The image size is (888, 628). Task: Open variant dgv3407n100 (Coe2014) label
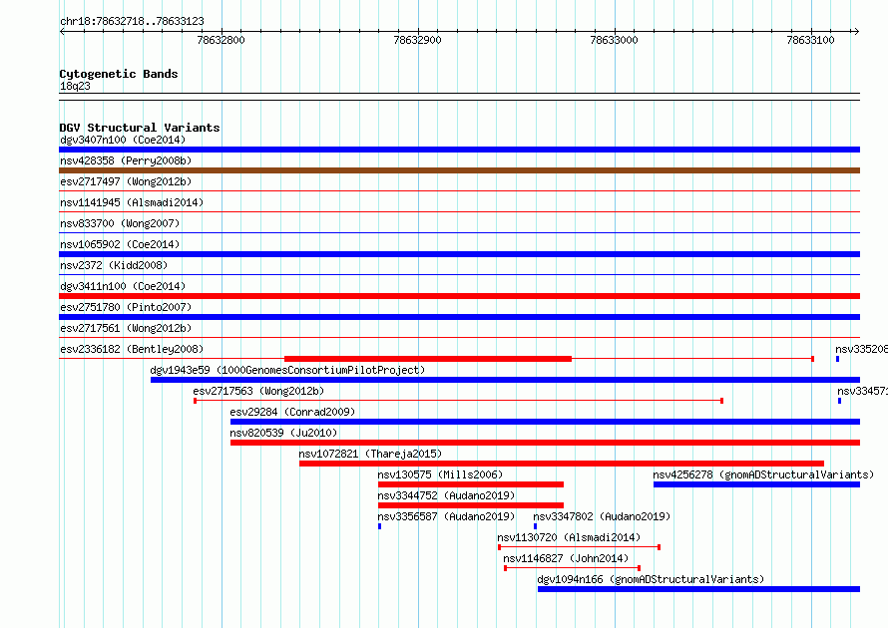123,140
